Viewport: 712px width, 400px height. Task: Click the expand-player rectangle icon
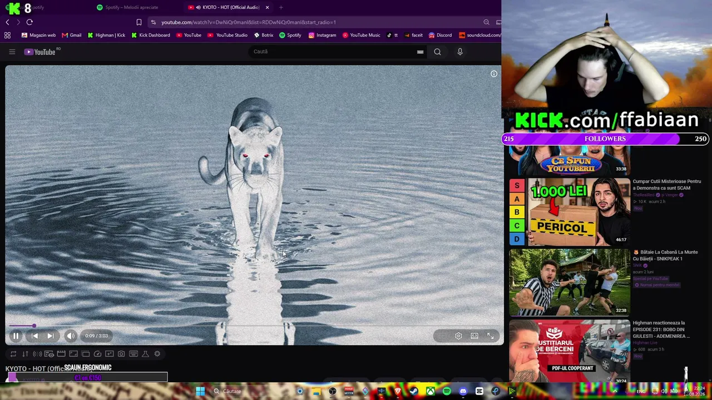coord(73,354)
